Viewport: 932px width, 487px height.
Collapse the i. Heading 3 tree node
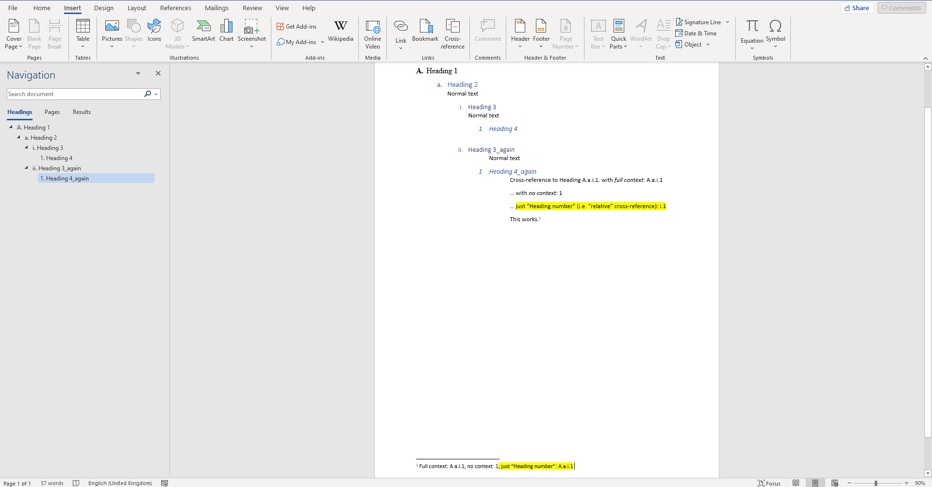point(26,147)
